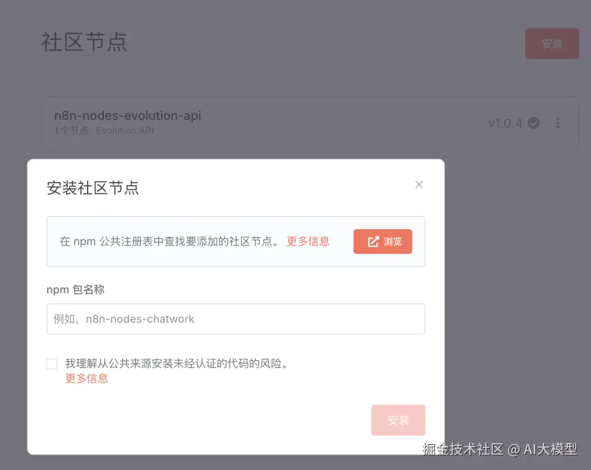
Task: Select the Evolution API node entry
Action: 125,130
